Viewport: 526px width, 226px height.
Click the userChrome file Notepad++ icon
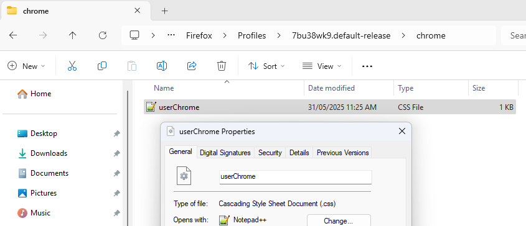tap(151, 107)
